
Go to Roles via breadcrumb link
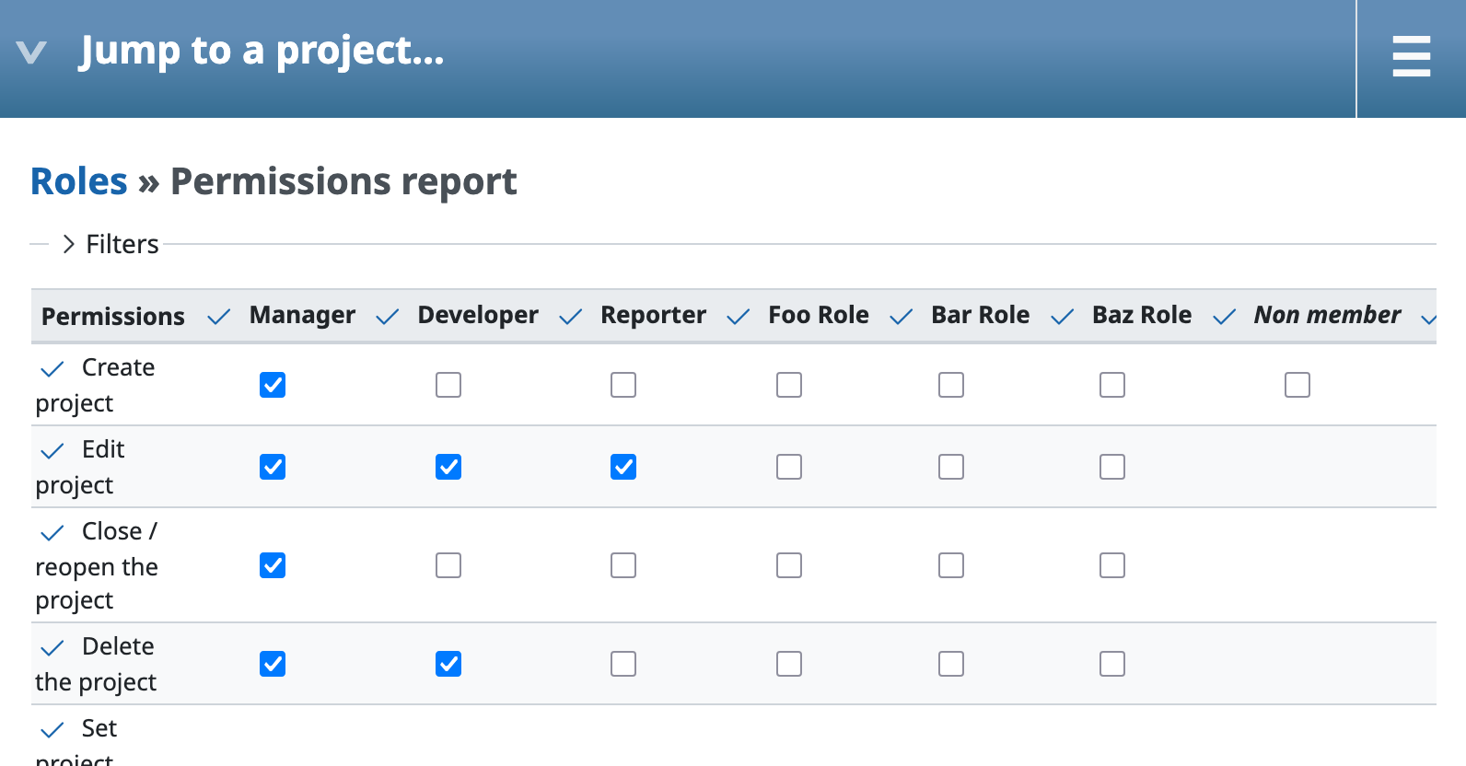tap(79, 181)
